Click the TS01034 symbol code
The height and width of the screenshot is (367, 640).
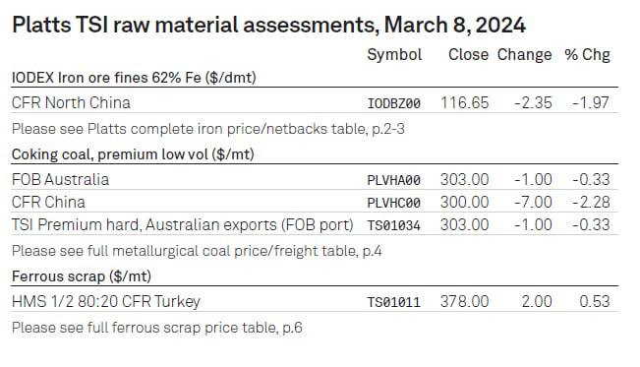(x=394, y=225)
